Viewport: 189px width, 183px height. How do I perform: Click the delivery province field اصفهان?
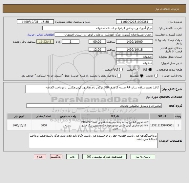(135, 57)
